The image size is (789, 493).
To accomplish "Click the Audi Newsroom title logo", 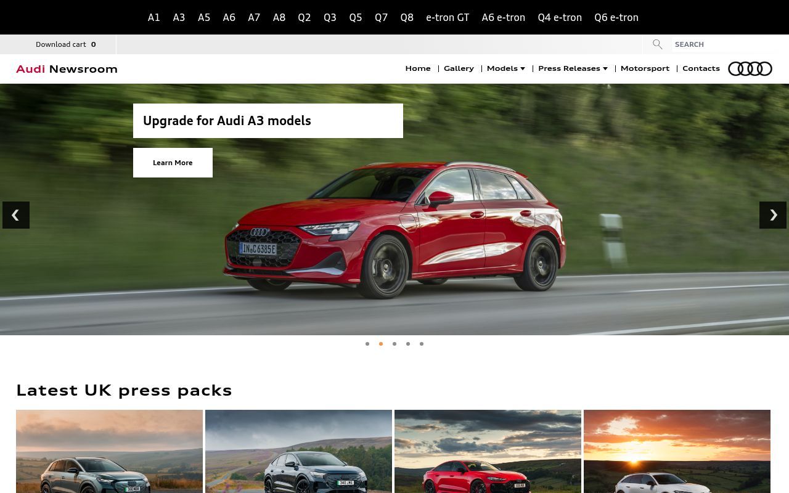I will coord(67,69).
